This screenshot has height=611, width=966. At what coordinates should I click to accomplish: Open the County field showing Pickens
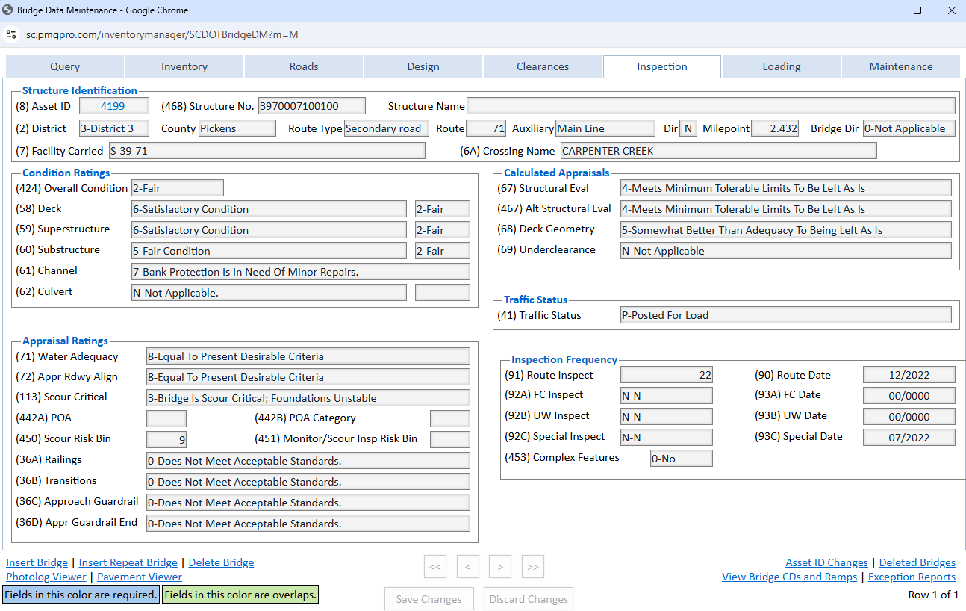237,128
